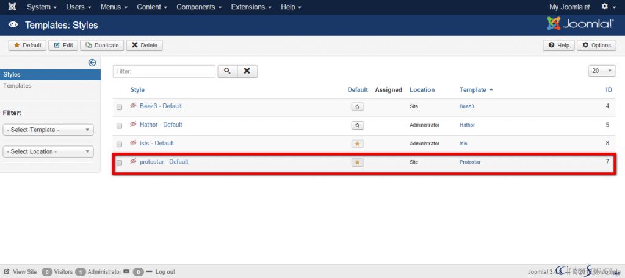Sort by the Location column header
Image resolution: width=625 pixels, height=278 pixels.
422,90
